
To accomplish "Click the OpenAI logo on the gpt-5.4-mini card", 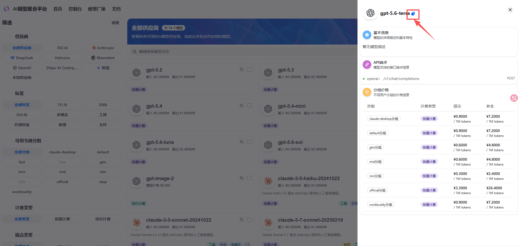I will tap(268, 109).
